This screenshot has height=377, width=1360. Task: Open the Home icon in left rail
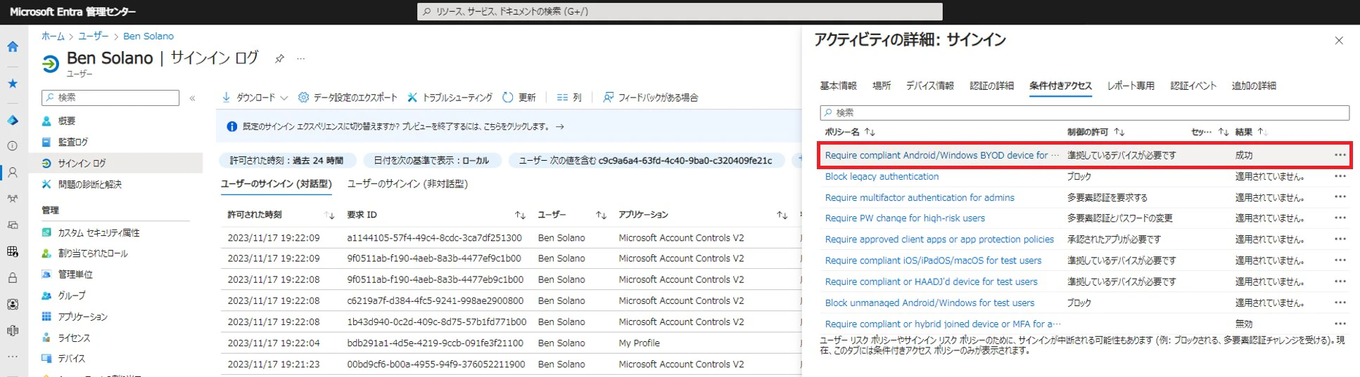pos(13,47)
